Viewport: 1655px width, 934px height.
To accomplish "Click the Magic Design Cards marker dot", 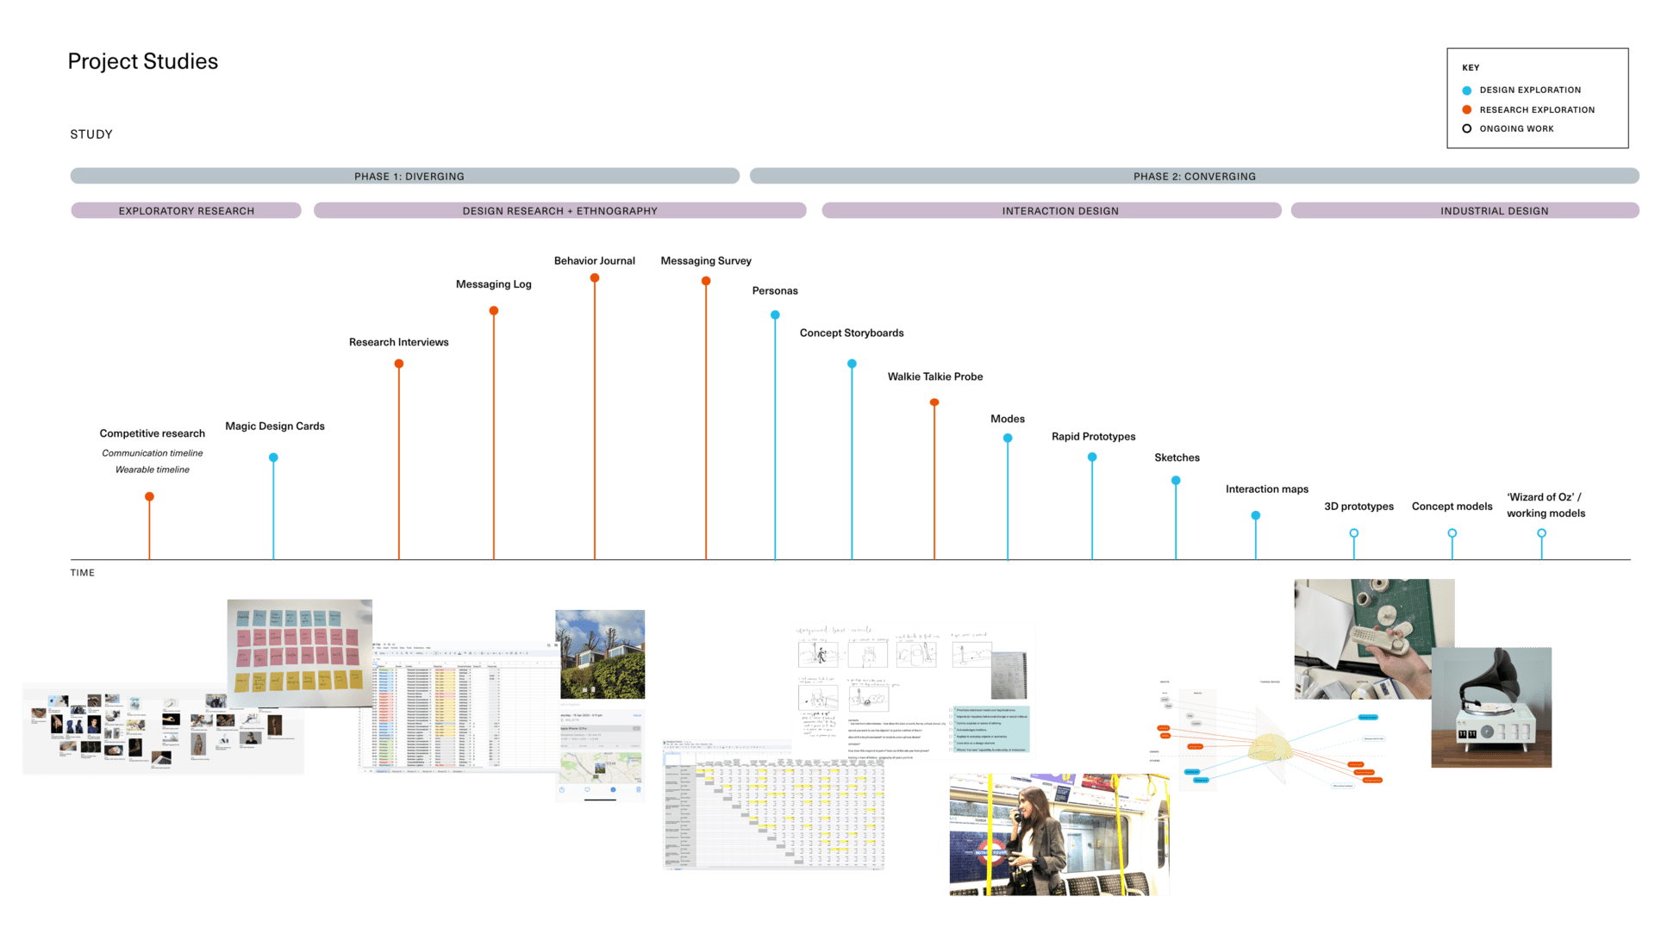I will 273,458.
